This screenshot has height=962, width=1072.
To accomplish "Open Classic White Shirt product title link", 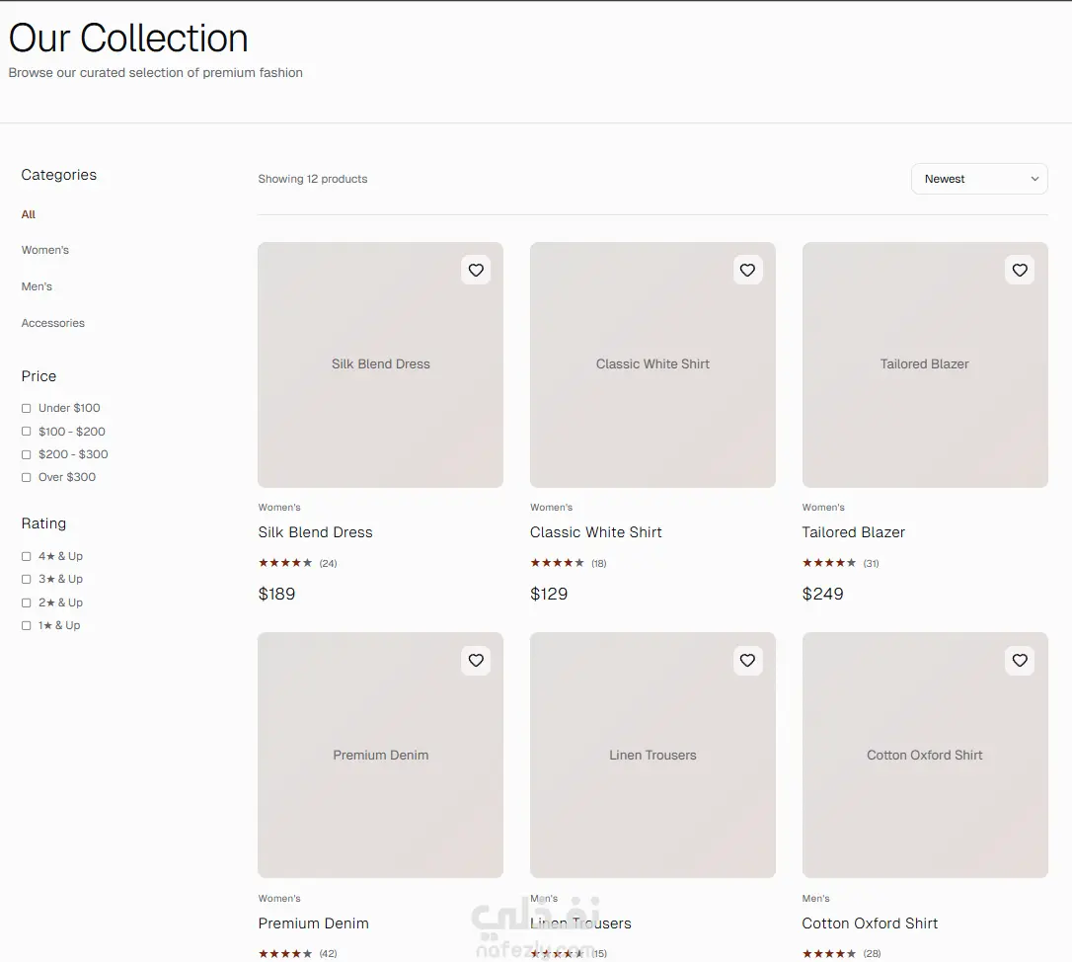I will click(x=595, y=532).
